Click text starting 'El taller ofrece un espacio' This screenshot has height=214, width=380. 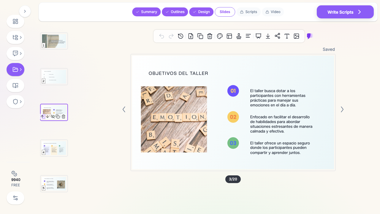[280, 148]
